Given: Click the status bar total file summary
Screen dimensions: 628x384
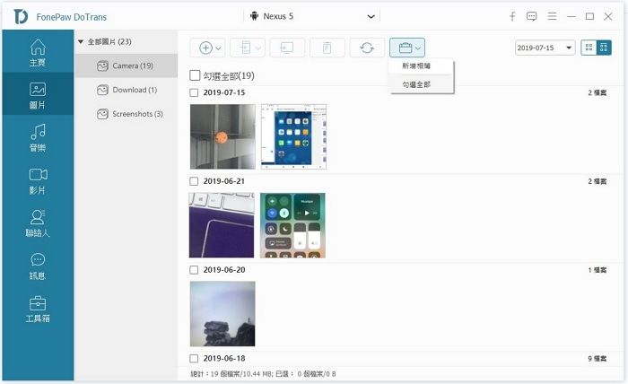Looking at the screenshot, I should pyautogui.click(x=263, y=374).
